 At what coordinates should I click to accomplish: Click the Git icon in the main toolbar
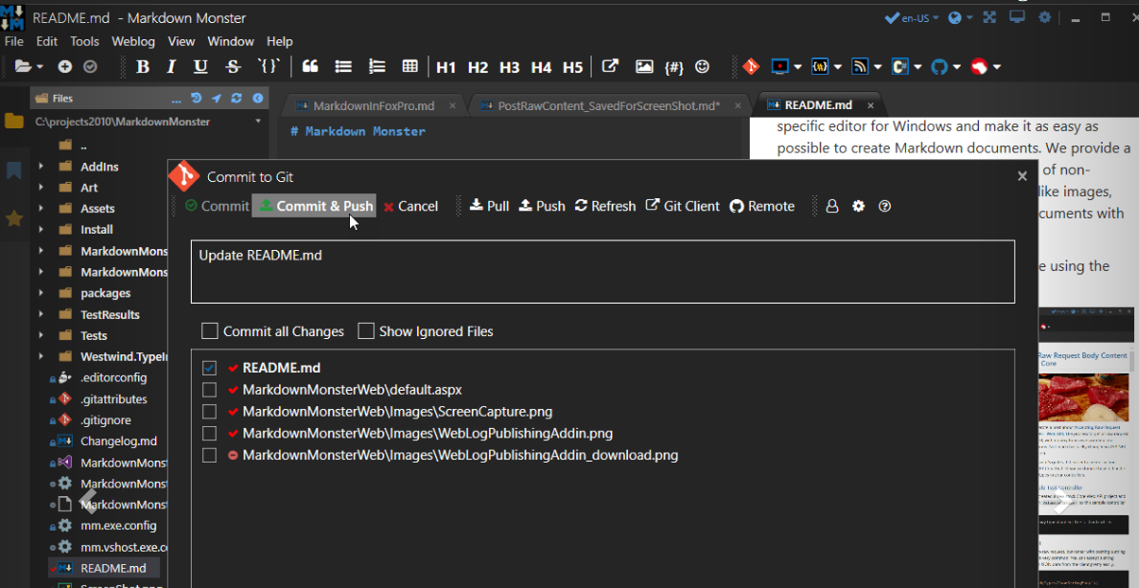pyautogui.click(x=751, y=66)
